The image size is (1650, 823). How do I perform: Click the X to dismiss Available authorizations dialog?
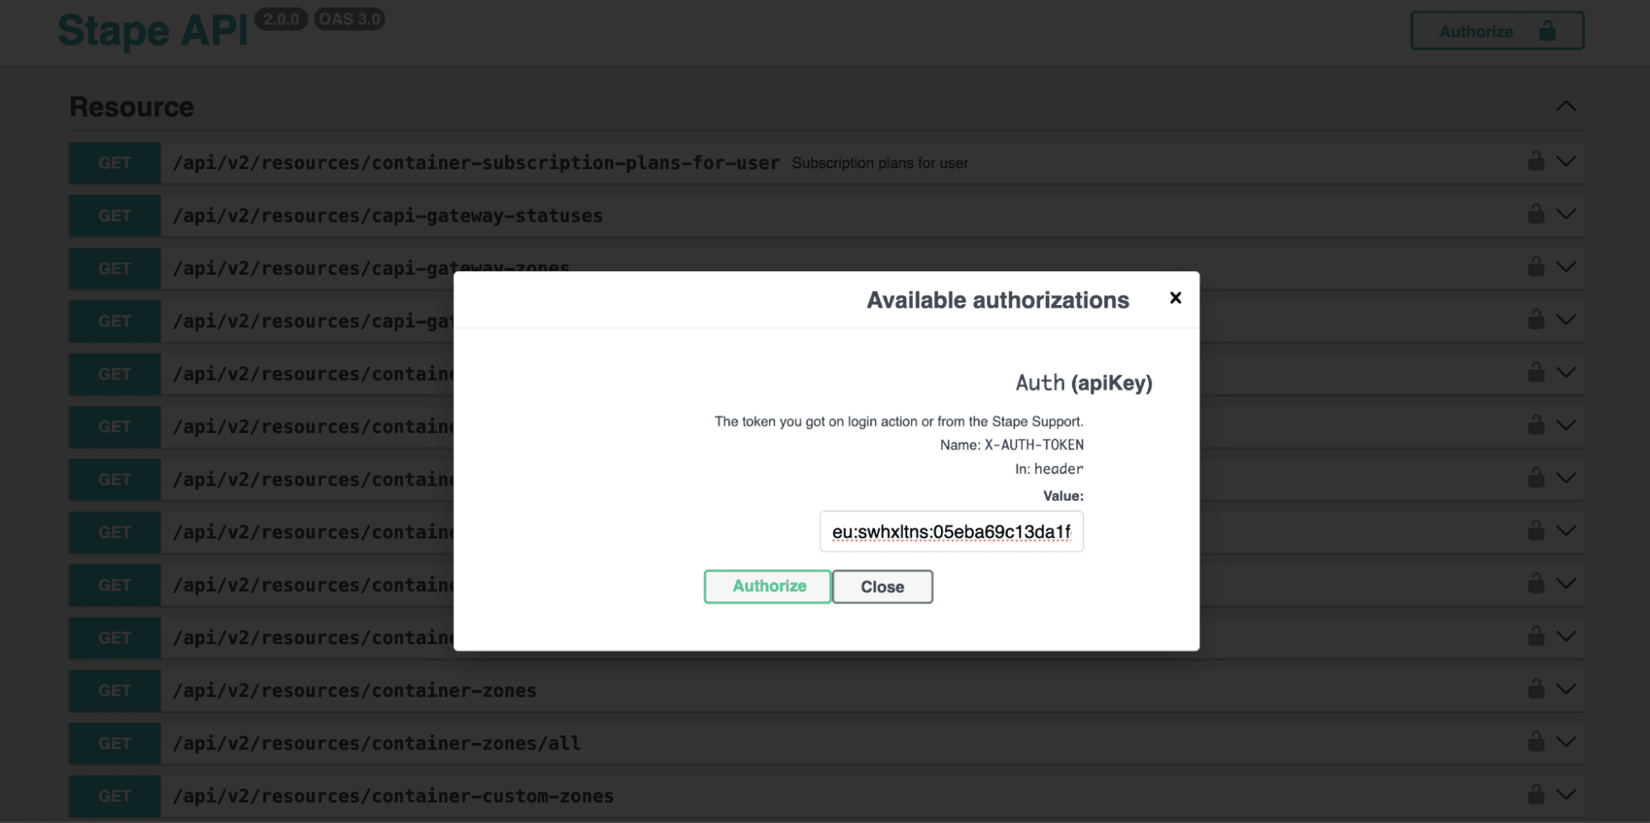(1175, 299)
